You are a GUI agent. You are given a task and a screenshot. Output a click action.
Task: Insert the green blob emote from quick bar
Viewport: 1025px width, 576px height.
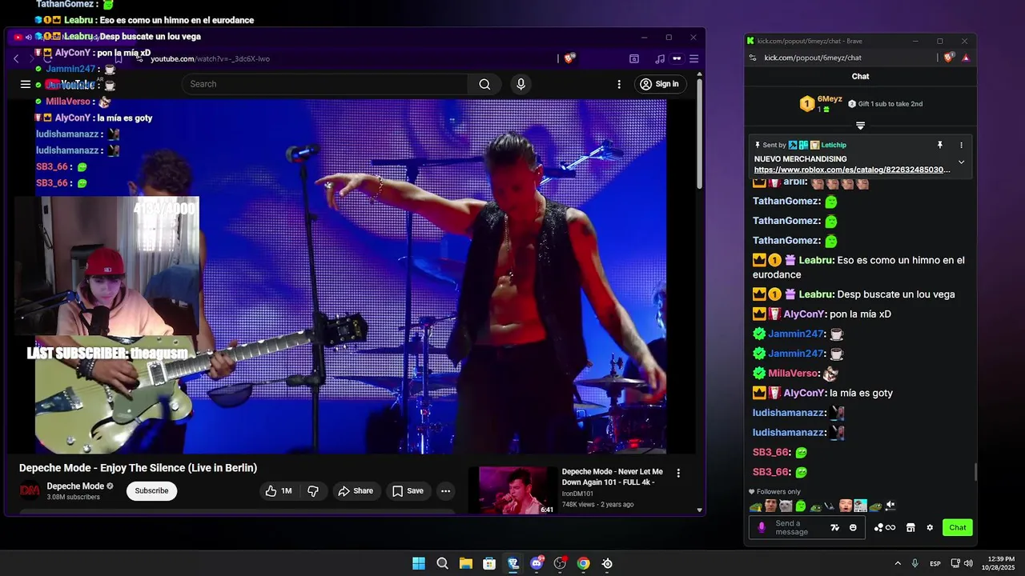pos(800,506)
